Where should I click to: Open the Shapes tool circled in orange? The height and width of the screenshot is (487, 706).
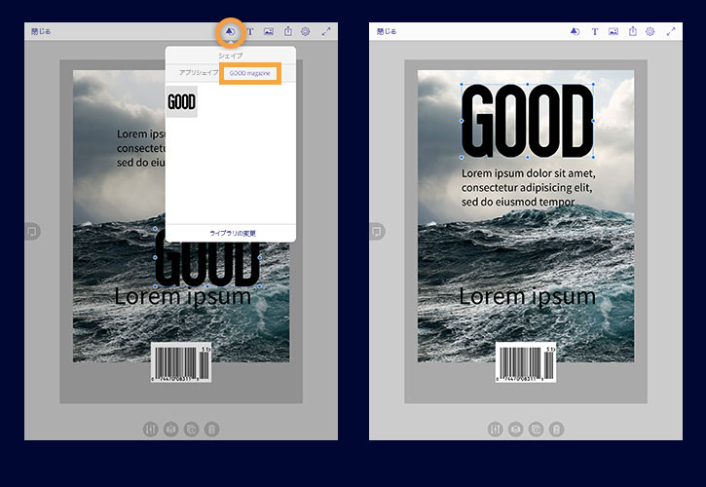tap(230, 31)
